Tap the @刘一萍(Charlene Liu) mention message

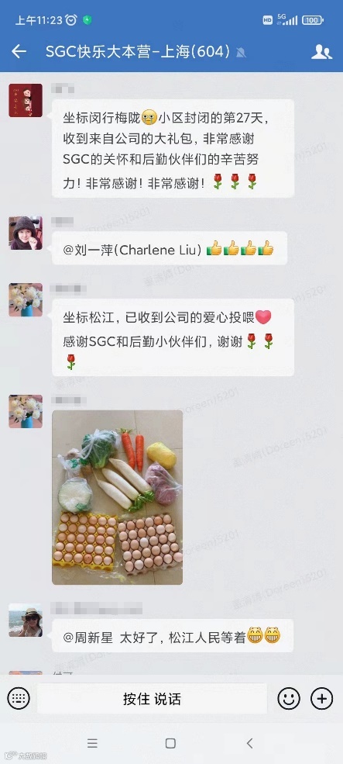coord(170,248)
